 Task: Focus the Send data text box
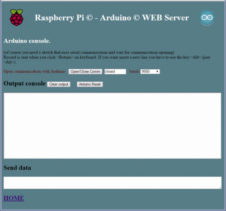coord(113,182)
